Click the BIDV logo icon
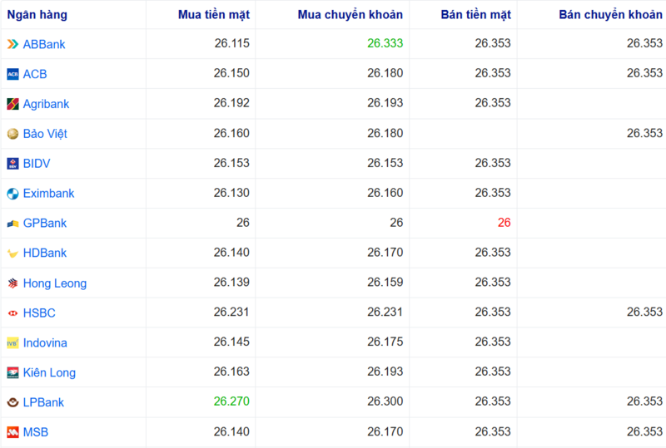Viewport: 666px width, 448px height. pyautogui.click(x=12, y=164)
